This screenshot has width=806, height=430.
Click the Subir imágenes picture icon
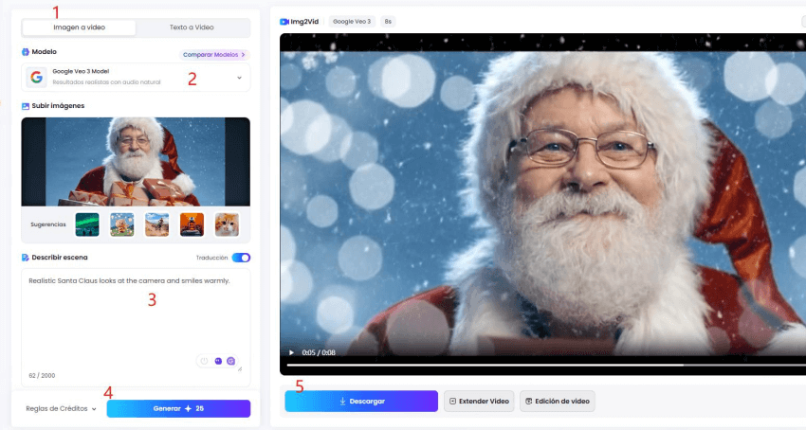(x=26, y=106)
